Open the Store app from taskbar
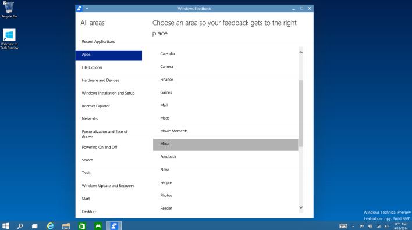This screenshot has width=412, height=230. coord(82,226)
